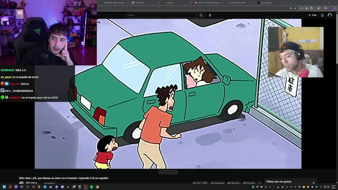
Task: Open the Chrome extensions puzzle icon
Action: [311, 8]
